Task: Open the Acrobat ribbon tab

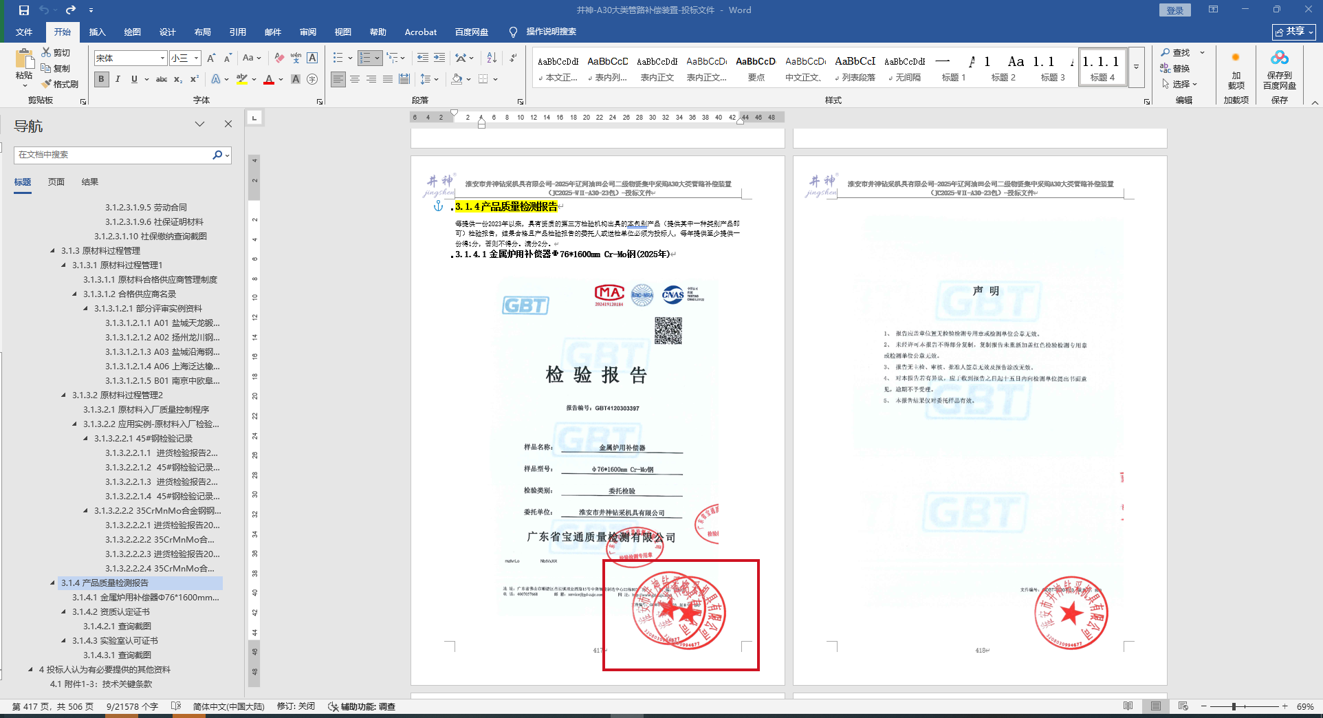Action: pos(421,32)
